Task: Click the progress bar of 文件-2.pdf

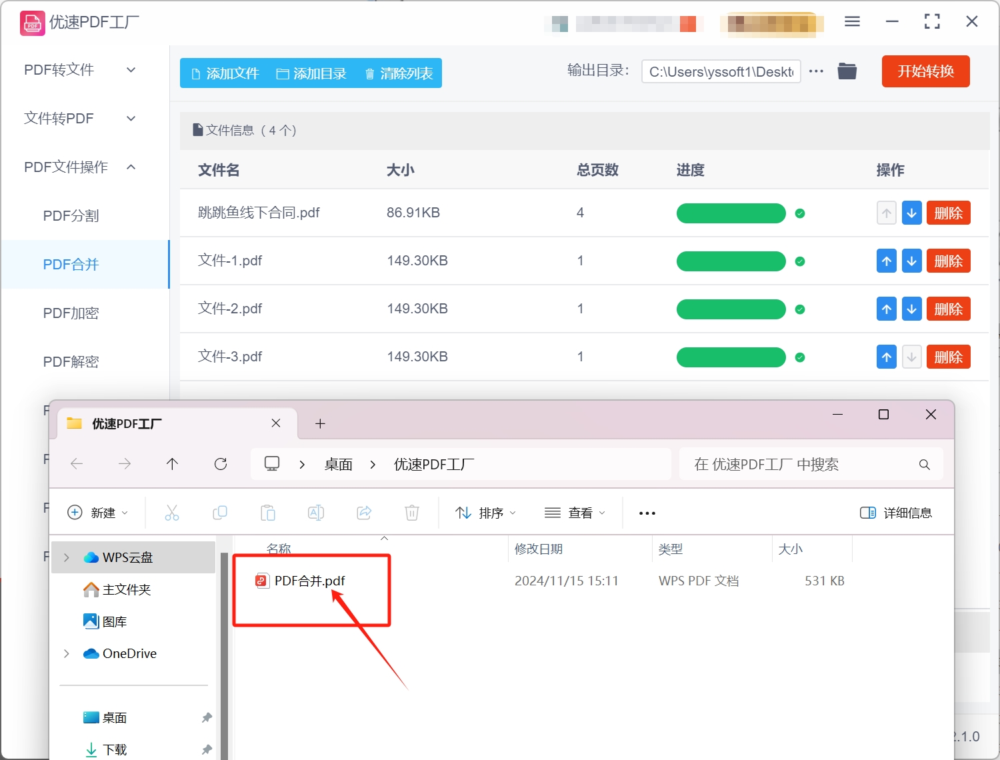Action: [731, 309]
